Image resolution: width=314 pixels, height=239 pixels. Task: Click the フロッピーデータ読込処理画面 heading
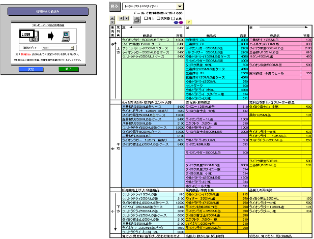pyautogui.click(x=48, y=25)
